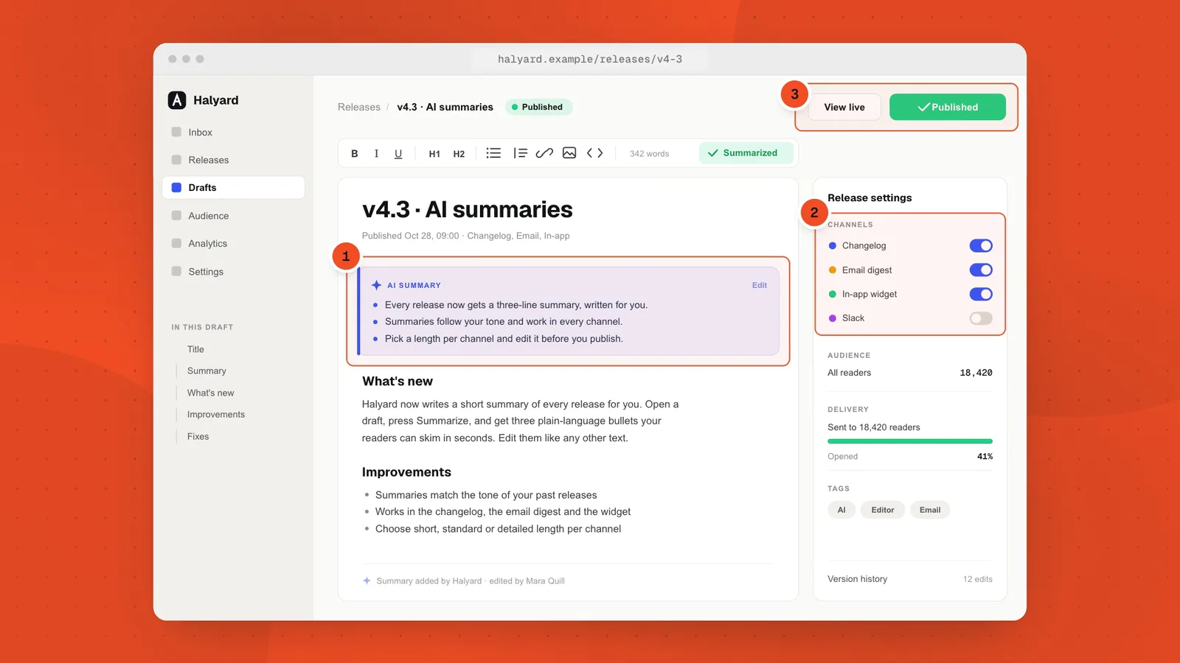The height and width of the screenshot is (663, 1180).
Task: Jump to Summary in draft outline
Action: [206, 371]
